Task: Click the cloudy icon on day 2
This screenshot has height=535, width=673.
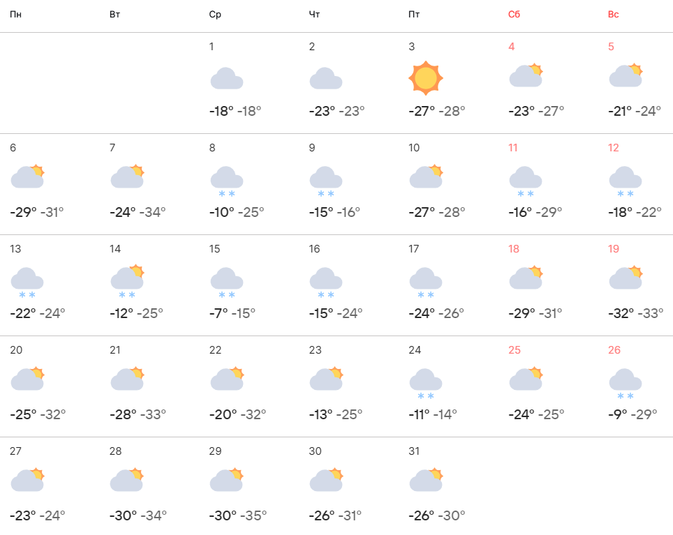Action: (326, 78)
